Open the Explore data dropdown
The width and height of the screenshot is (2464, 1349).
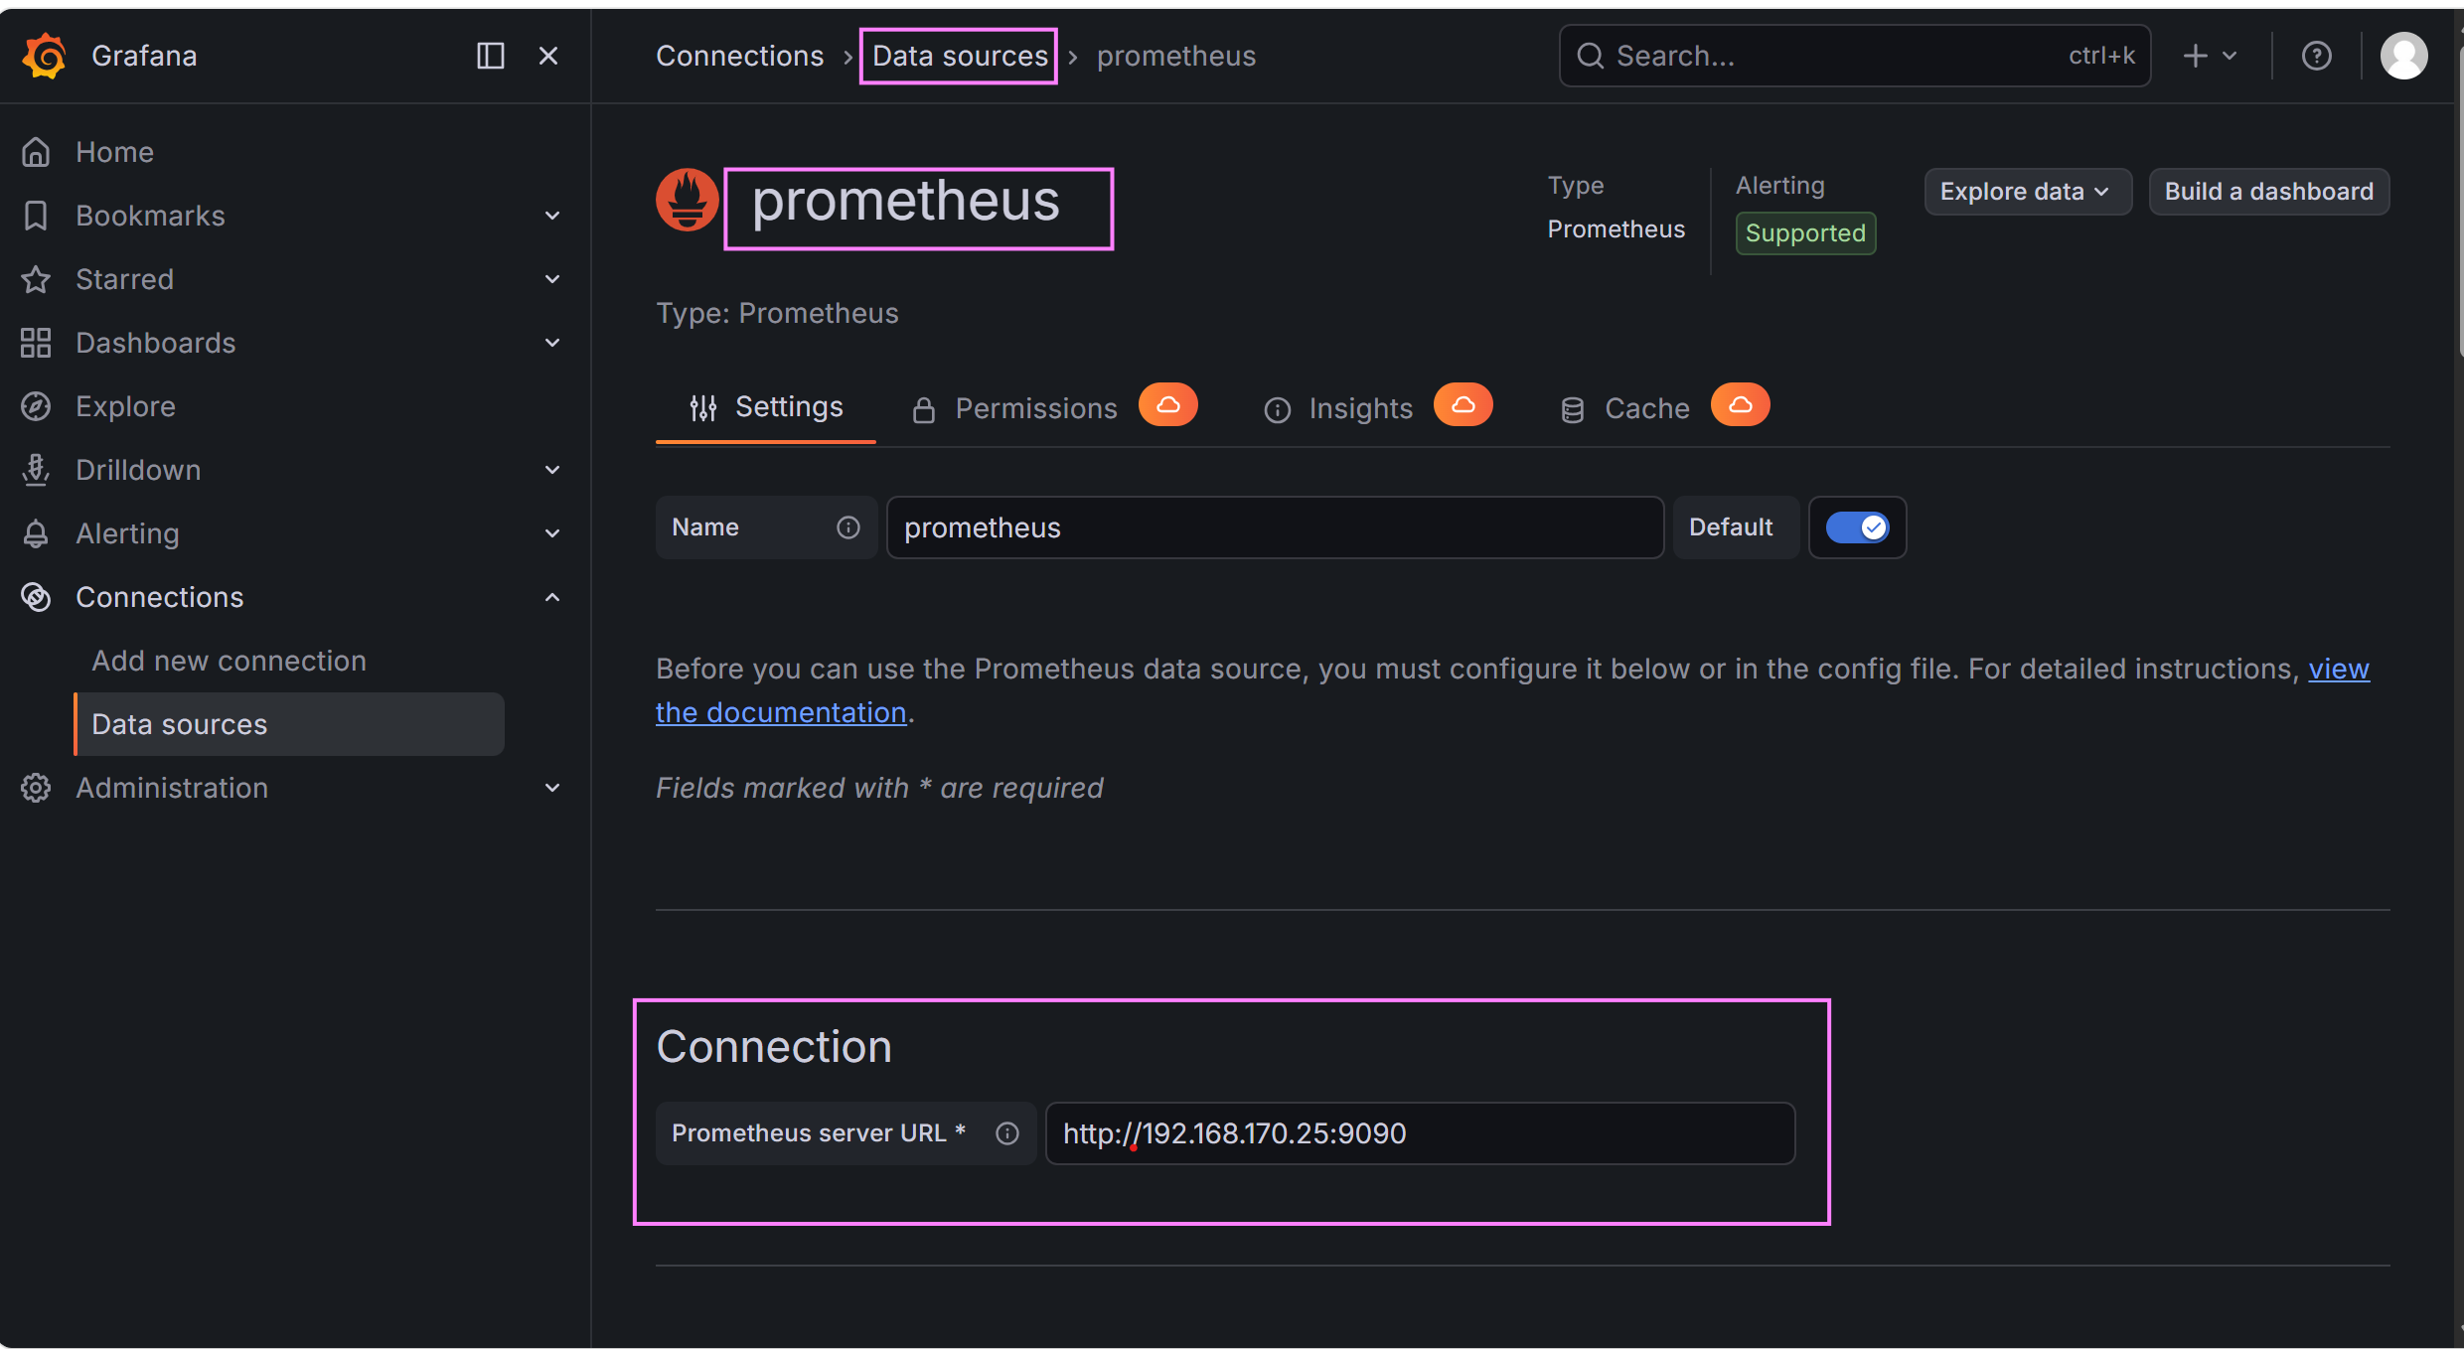point(2026,192)
